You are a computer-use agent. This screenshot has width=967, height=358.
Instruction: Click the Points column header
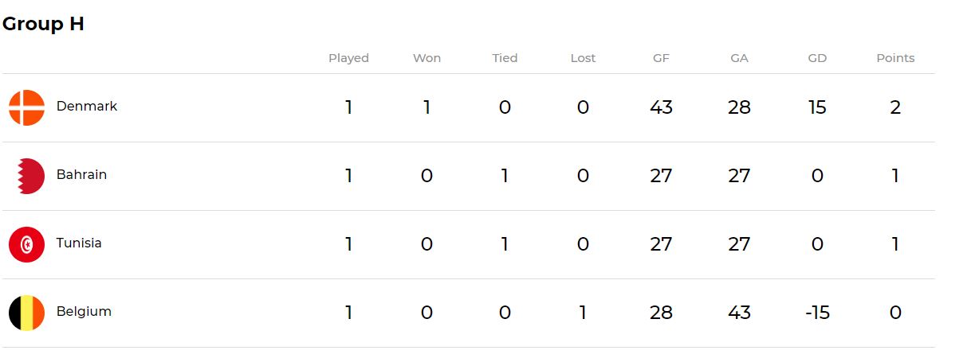tap(895, 58)
